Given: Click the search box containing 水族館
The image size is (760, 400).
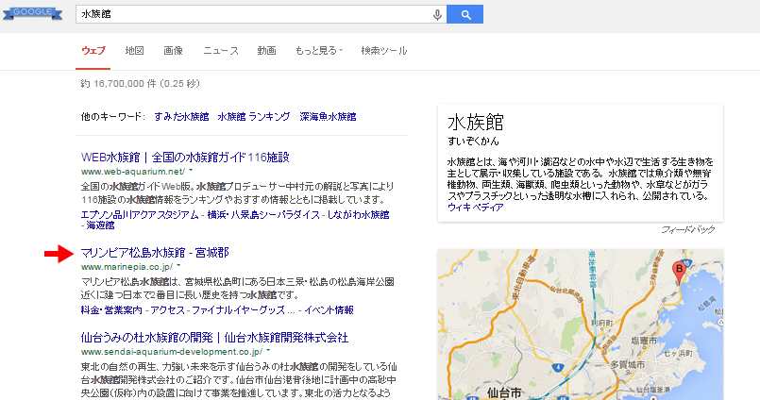Looking at the screenshot, I should pos(250,14).
